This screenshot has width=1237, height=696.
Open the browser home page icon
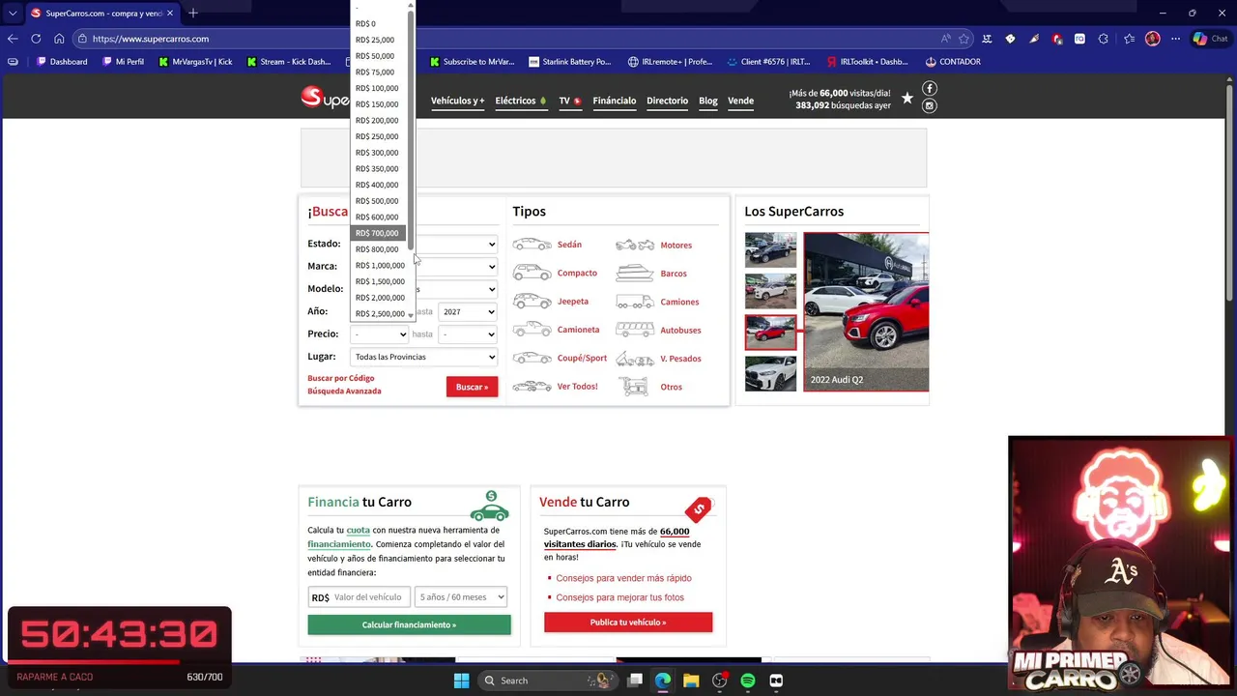pos(59,39)
